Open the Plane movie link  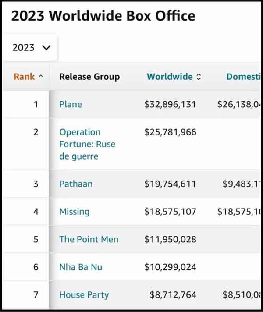tap(71, 104)
